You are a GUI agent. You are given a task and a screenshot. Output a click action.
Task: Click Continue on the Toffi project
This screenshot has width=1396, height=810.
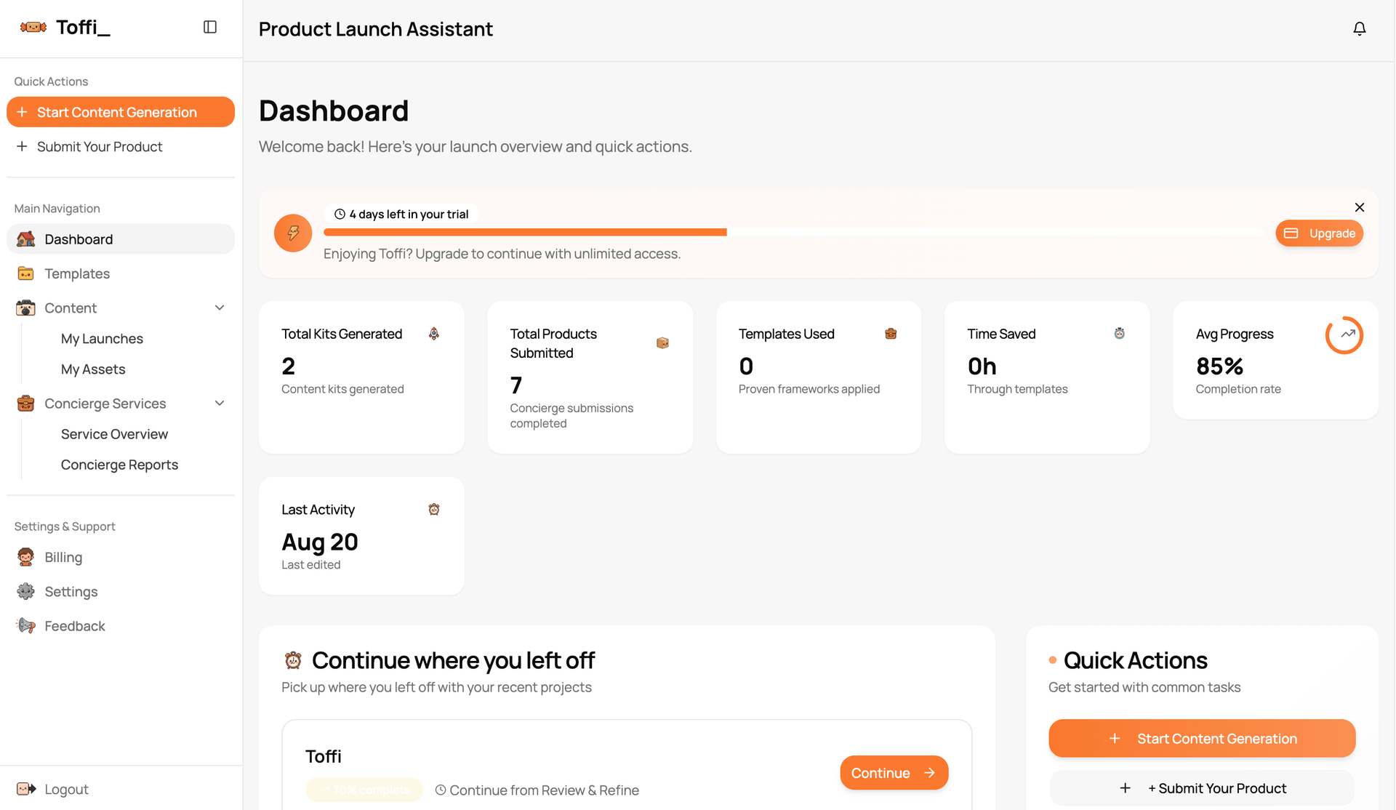click(894, 773)
